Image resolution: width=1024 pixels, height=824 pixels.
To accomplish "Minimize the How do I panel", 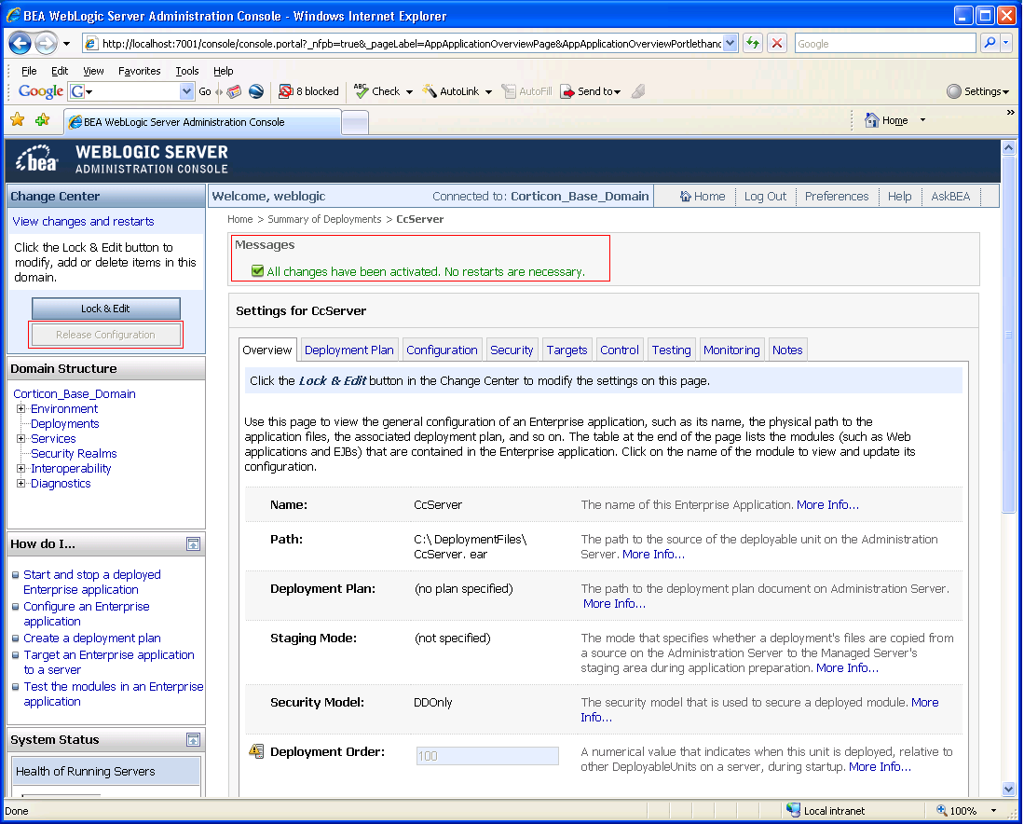I will pyautogui.click(x=193, y=543).
